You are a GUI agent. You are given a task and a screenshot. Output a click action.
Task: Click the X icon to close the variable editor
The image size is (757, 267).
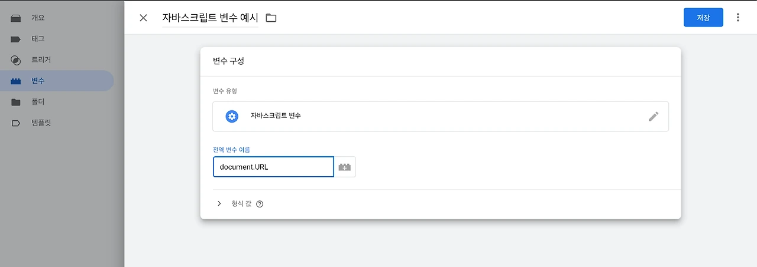click(x=143, y=18)
